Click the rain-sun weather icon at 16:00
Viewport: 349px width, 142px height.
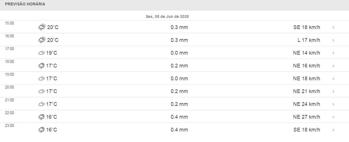pyautogui.click(x=42, y=40)
